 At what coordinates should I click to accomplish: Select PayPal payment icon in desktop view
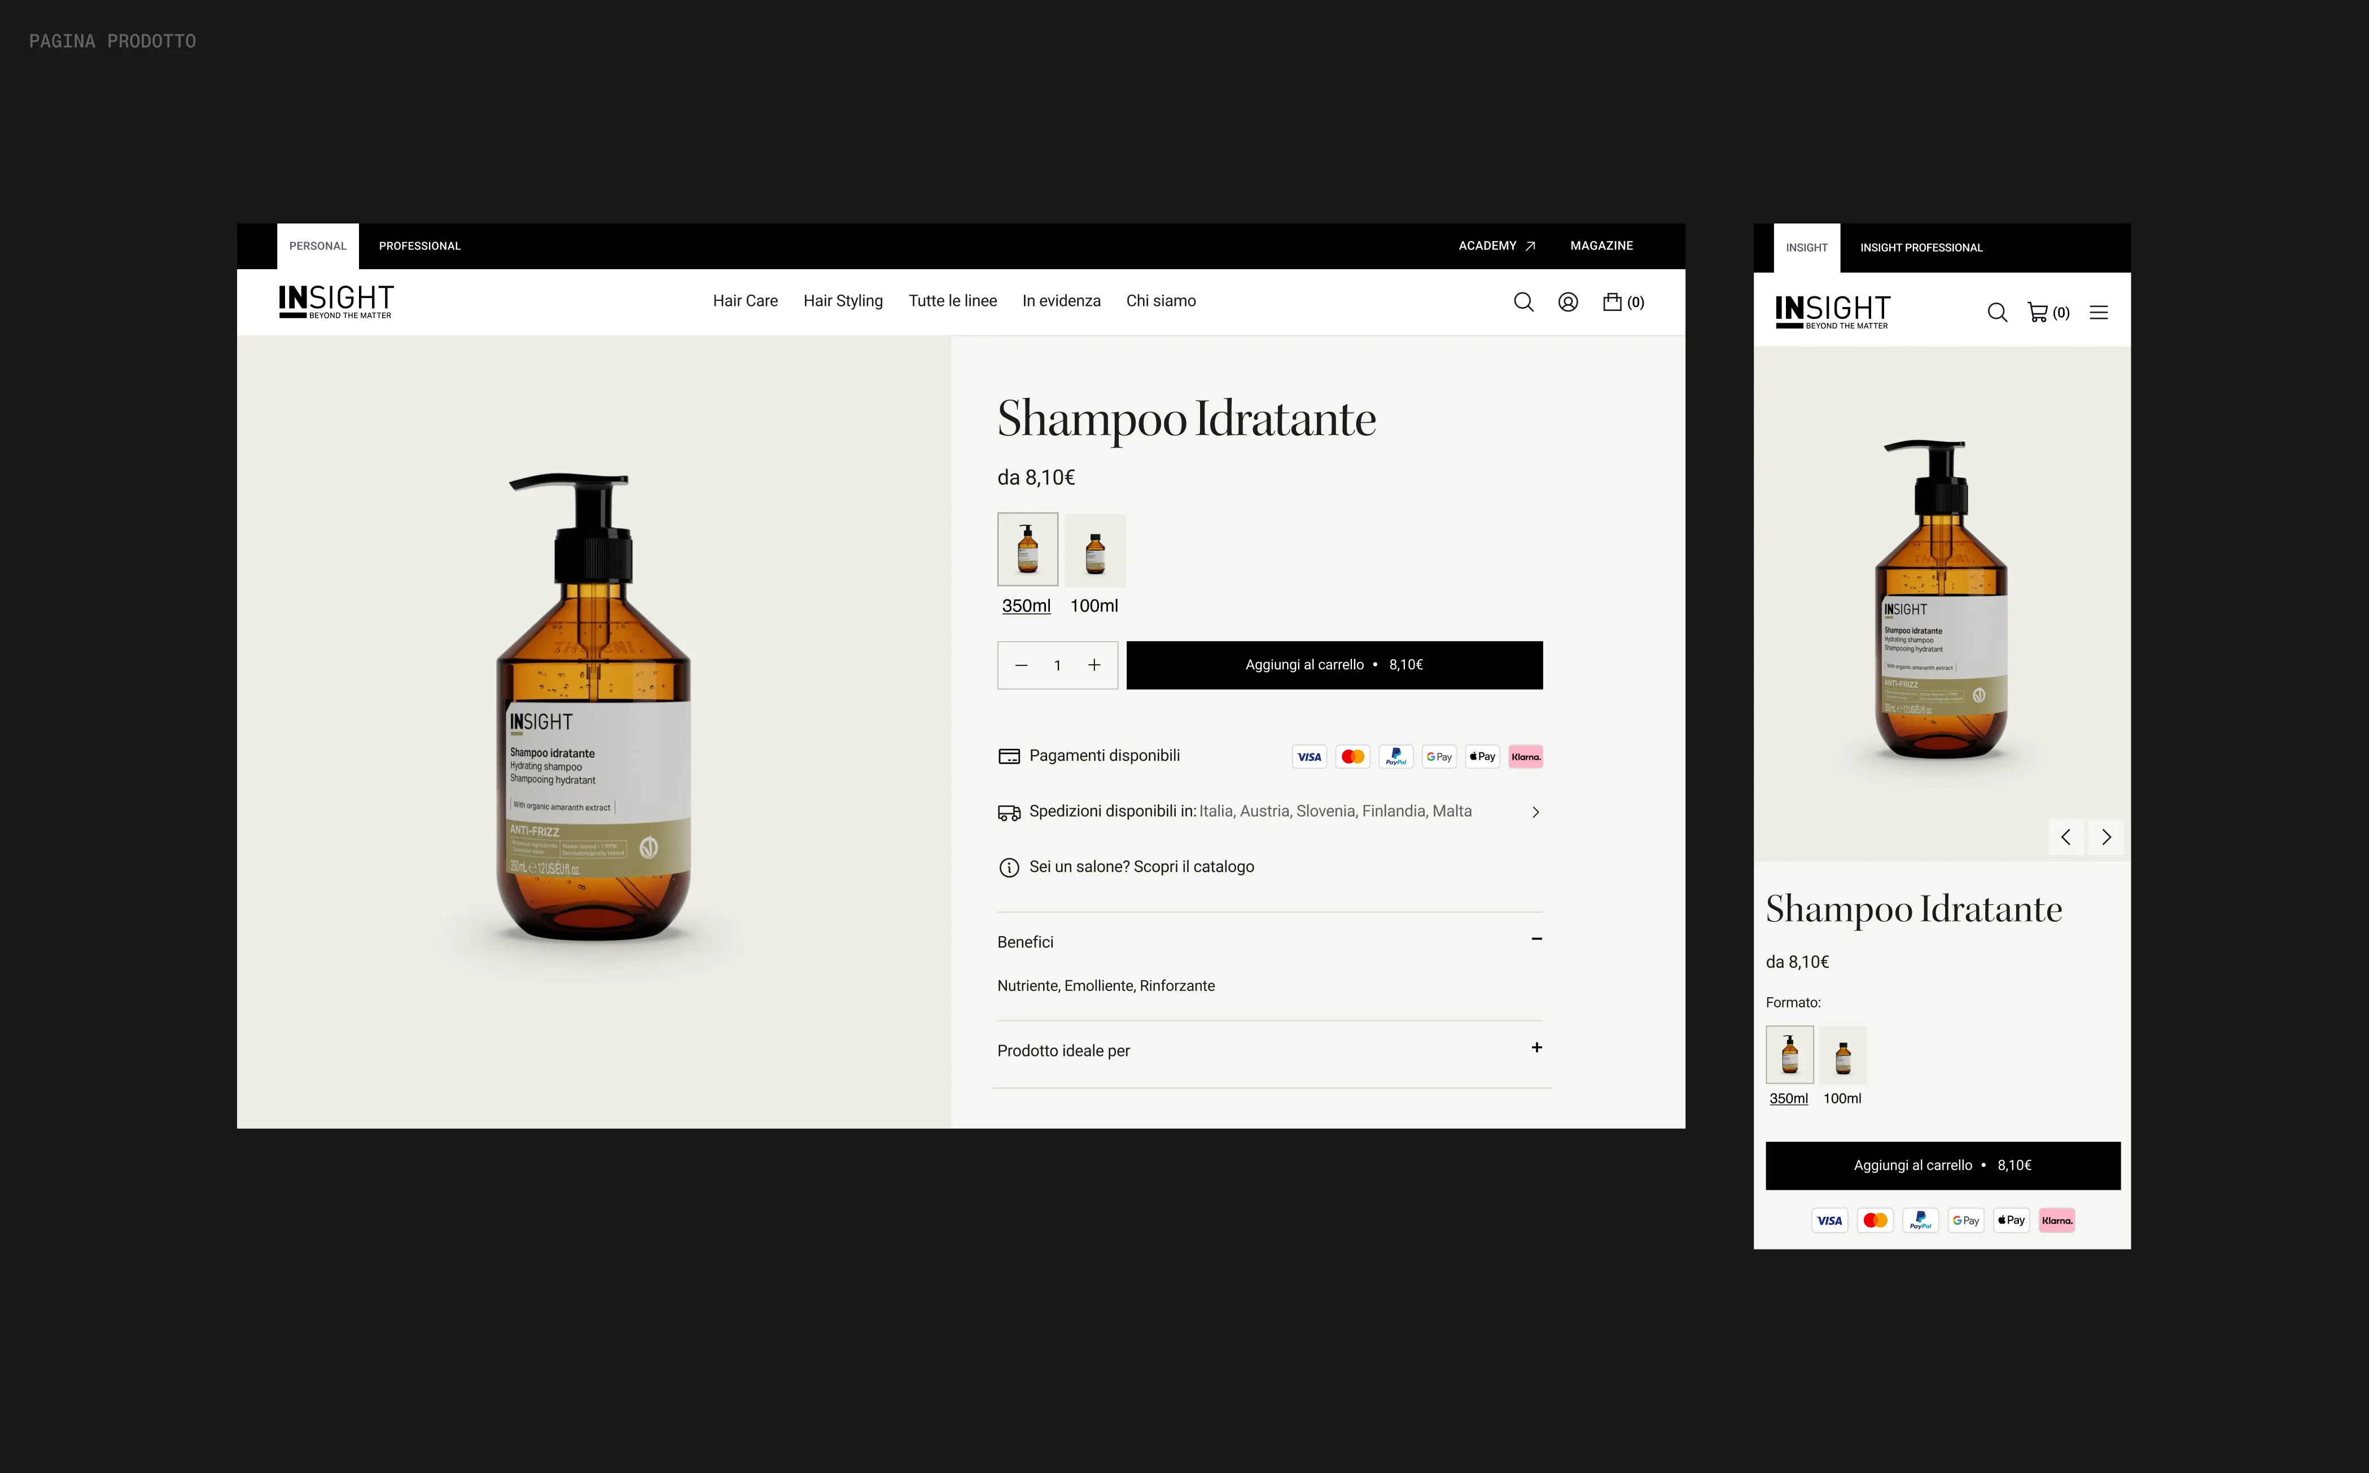(1396, 757)
